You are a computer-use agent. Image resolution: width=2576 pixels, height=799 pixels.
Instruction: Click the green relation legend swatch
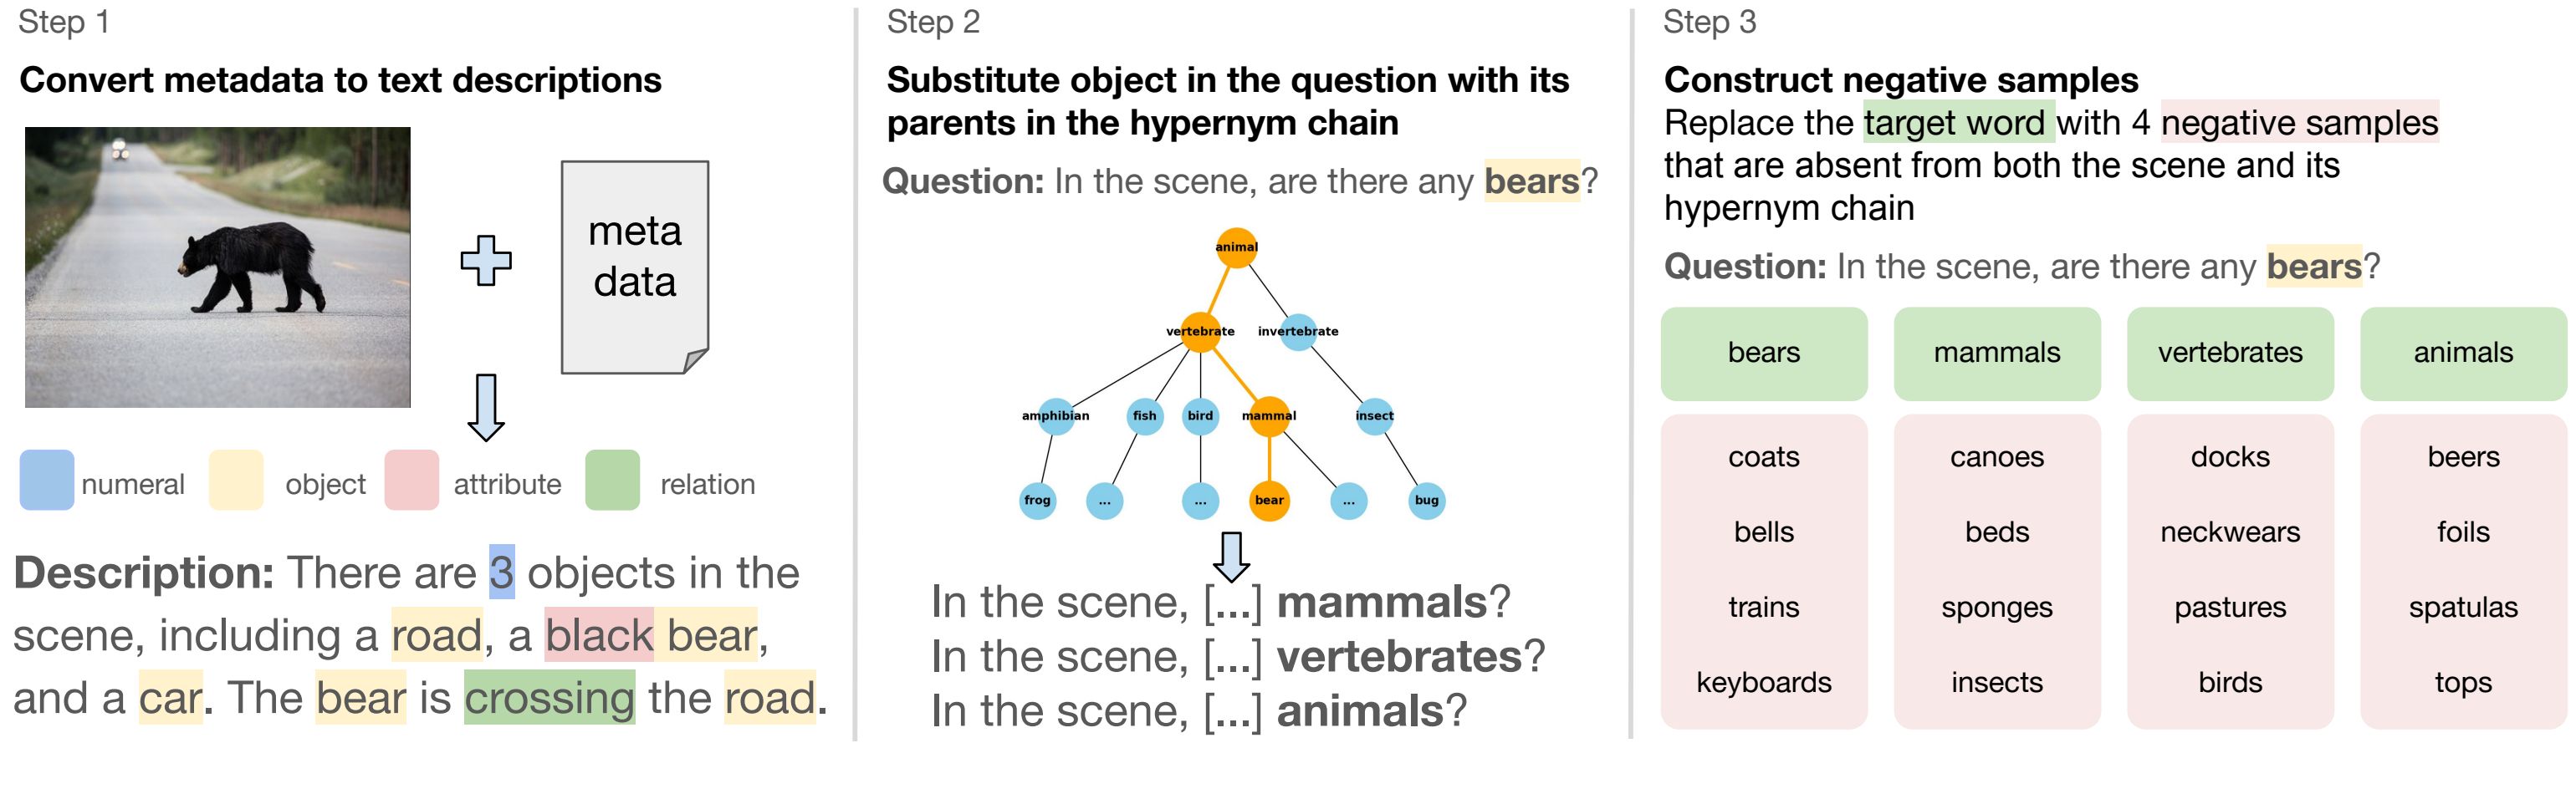point(612,481)
